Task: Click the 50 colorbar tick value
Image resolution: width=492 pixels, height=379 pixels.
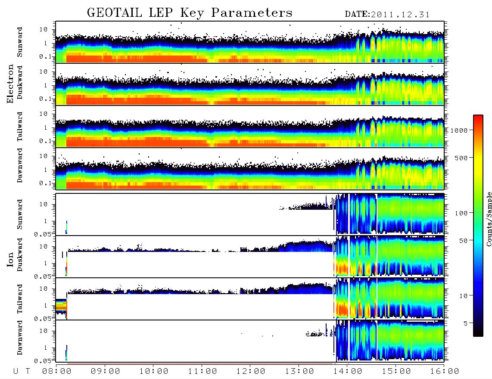Action: pyautogui.click(x=463, y=241)
